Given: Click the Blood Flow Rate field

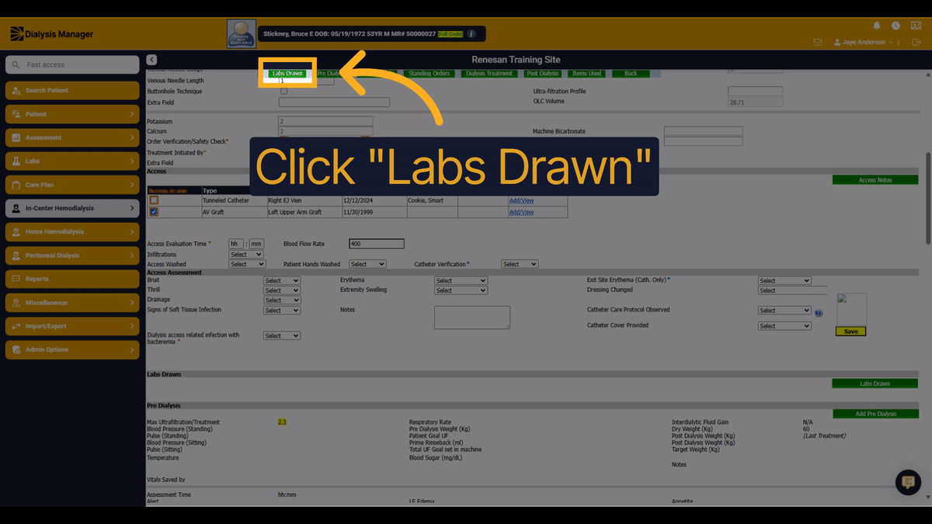Looking at the screenshot, I should coord(377,244).
